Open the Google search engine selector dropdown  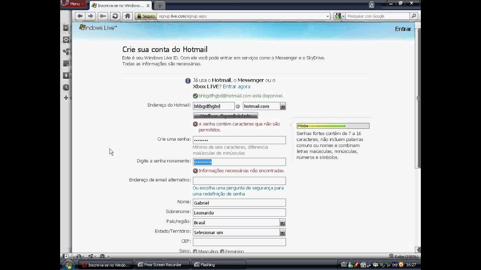point(339,16)
